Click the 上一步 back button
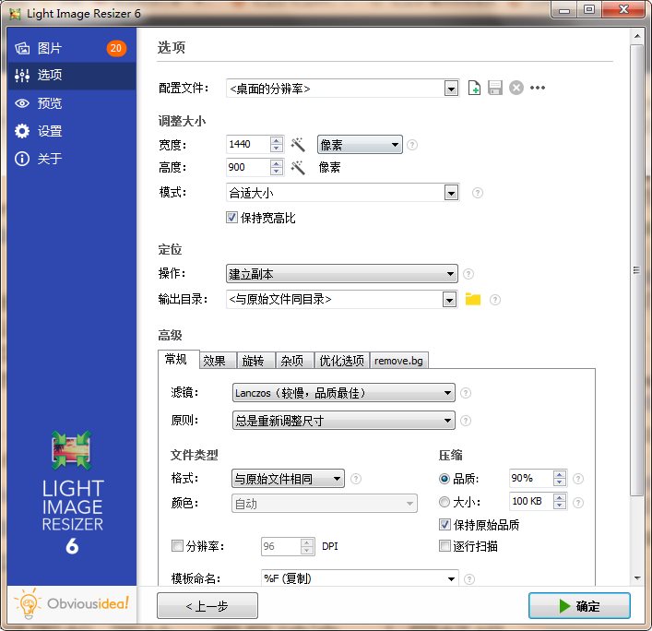Image resolution: width=652 pixels, height=631 pixels. (x=207, y=606)
